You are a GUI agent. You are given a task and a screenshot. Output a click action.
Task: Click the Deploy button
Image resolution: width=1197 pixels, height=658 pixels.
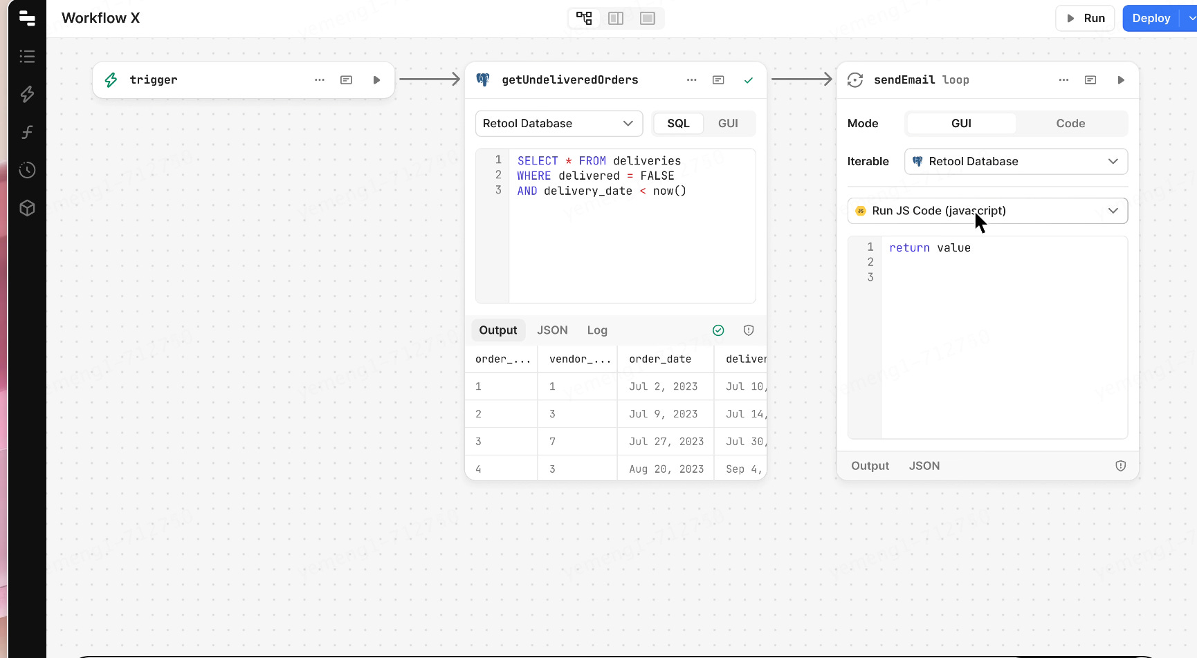coord(1151,18)
